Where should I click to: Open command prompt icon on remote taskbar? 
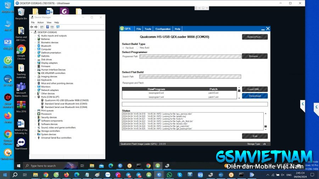pos(139,166)
